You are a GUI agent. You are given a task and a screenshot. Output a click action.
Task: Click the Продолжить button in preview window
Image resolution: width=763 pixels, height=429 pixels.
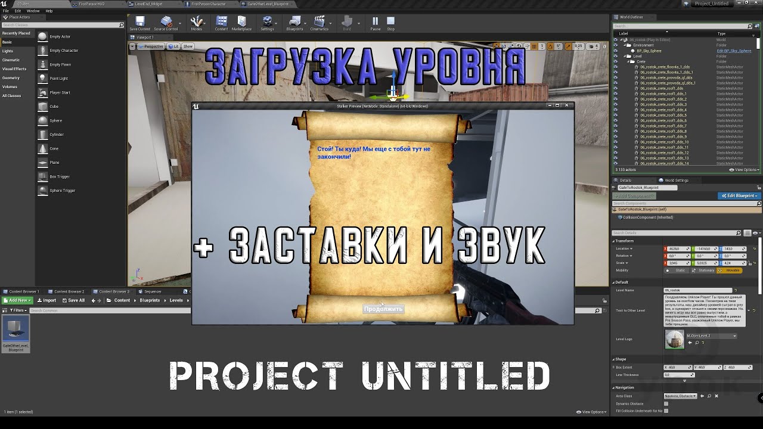click(x=383, y=309)
